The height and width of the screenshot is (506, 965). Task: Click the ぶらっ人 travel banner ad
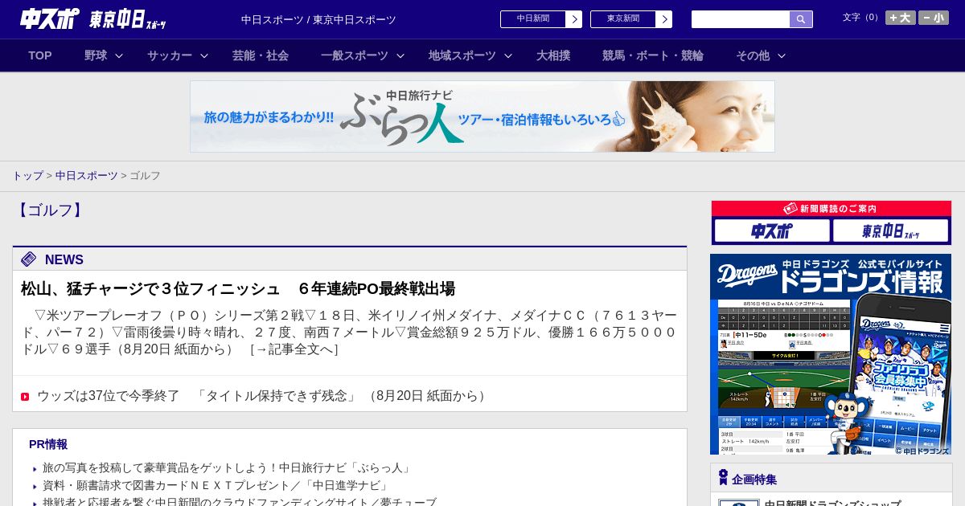coord(482,116)
